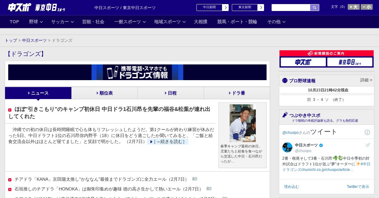Click the 中日スポーツ Twitter account name
The height and width of the screenshot is (198, 379).
pyautogui.click(x=306, y=145)
